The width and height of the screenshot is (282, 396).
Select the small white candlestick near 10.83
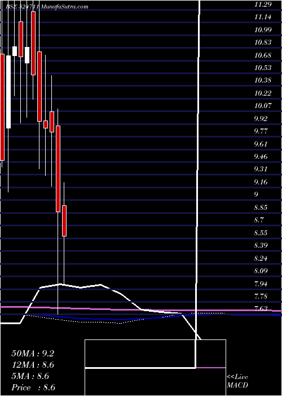[15, 51]
